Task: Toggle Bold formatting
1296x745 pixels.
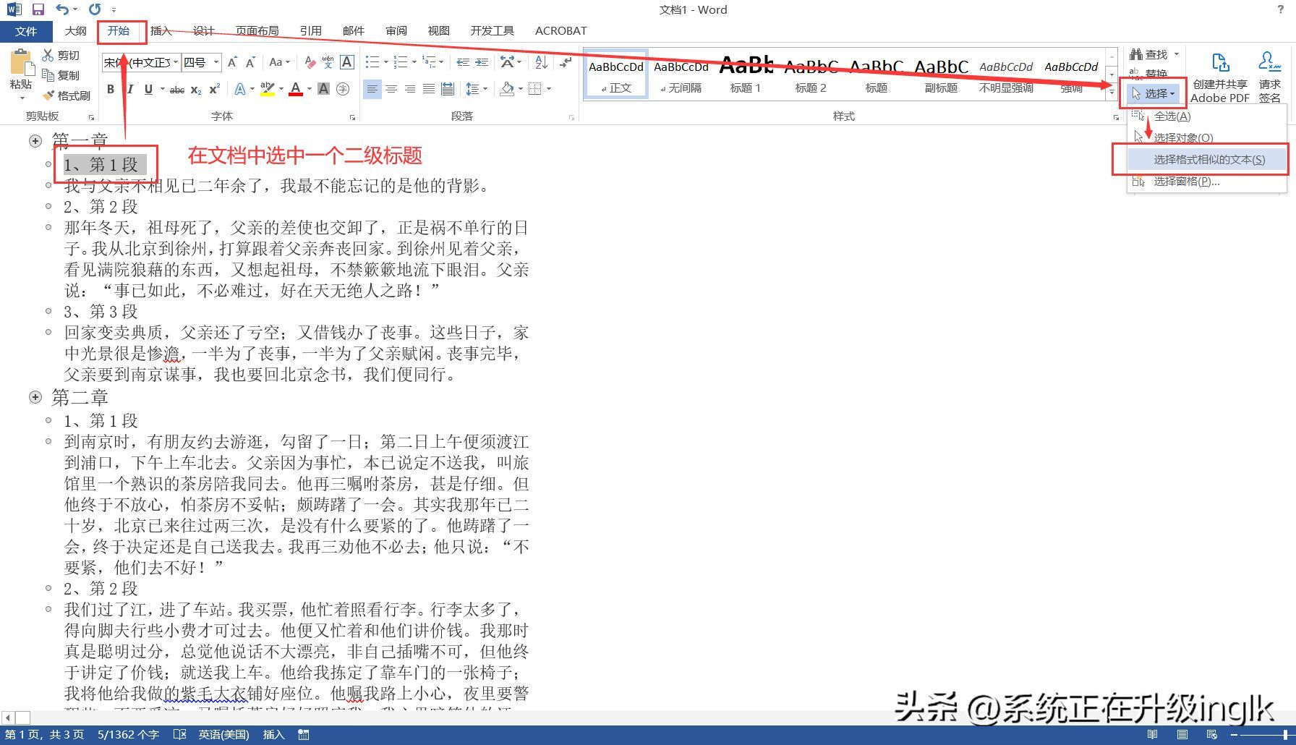Action: click(110, 89)
